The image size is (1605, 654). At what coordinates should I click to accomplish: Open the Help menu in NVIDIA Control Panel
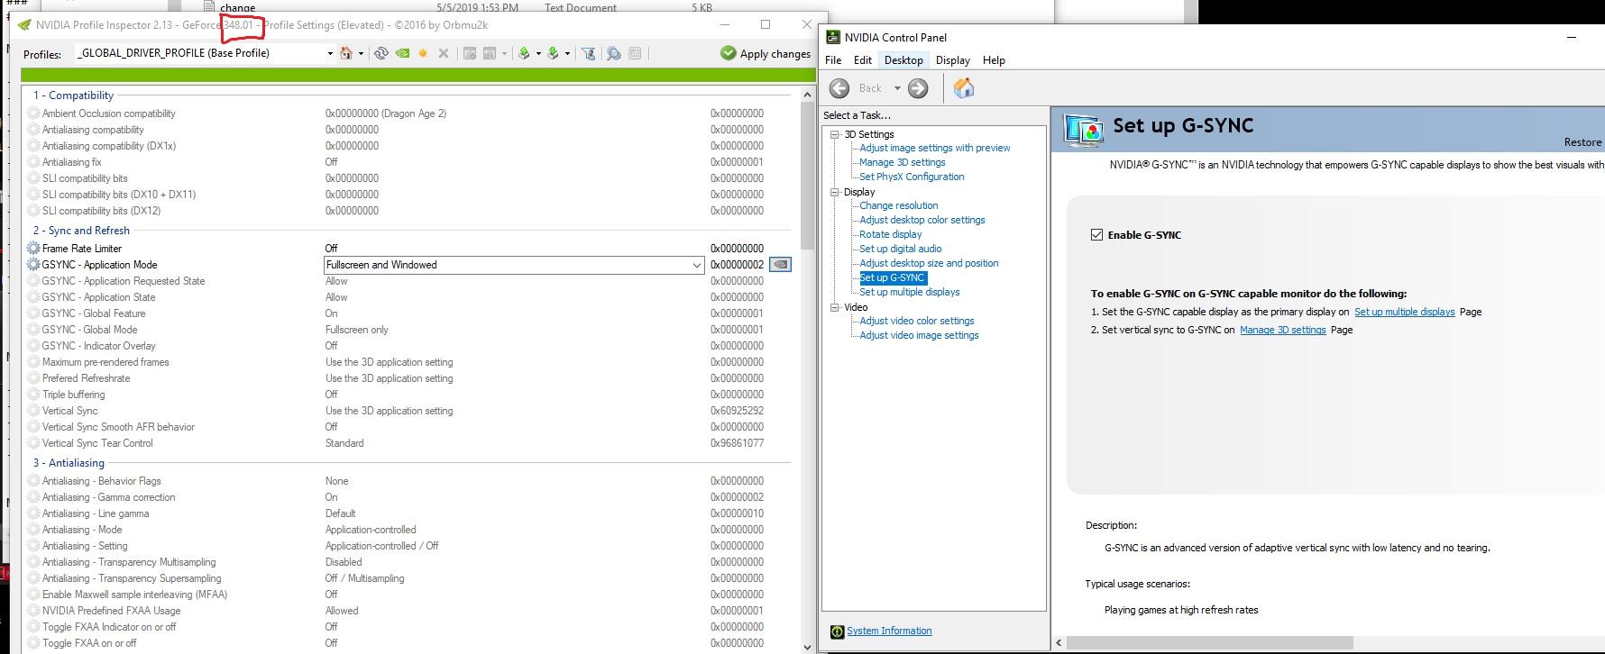click(x=994, y=60)
